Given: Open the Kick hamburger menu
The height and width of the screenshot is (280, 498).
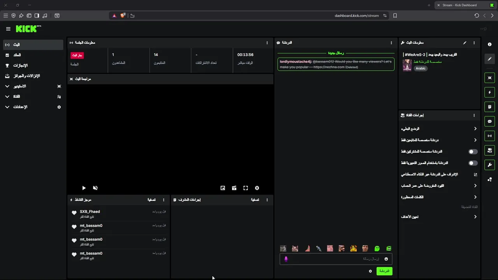Looking at the screenshot, I should pos(8,29).
